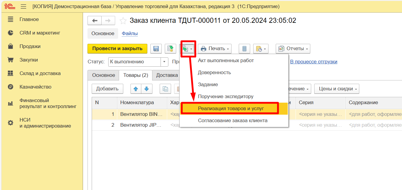Select the first row Вентилятор BIN
Image resolution: width=402 pixels, height=190 pixels.
141,114
